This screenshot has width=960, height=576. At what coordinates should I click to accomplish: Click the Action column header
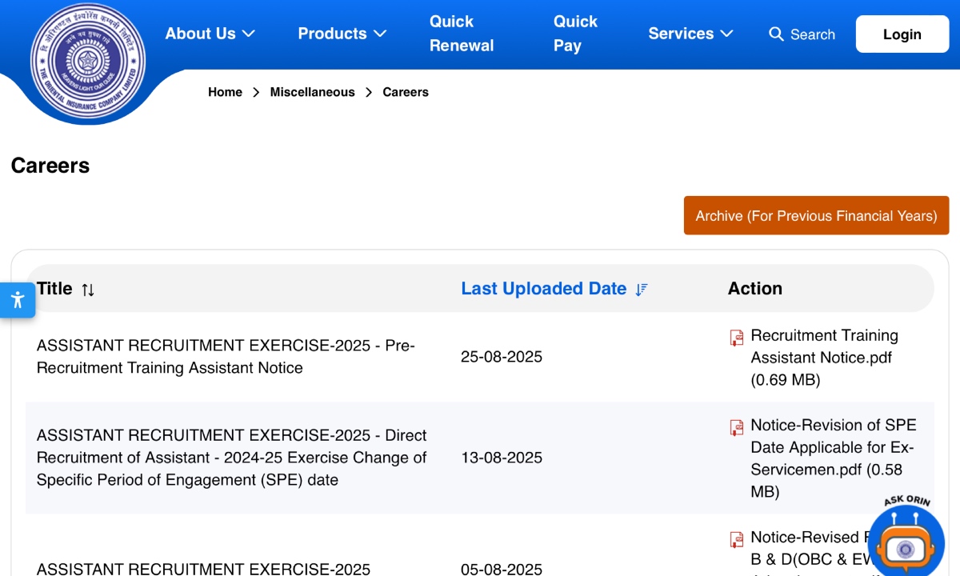tap(755, 289)
